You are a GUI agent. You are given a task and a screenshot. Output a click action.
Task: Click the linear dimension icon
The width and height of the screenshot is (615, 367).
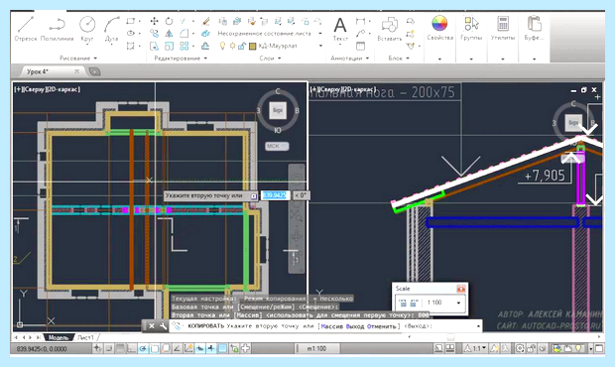pos(360,21)
